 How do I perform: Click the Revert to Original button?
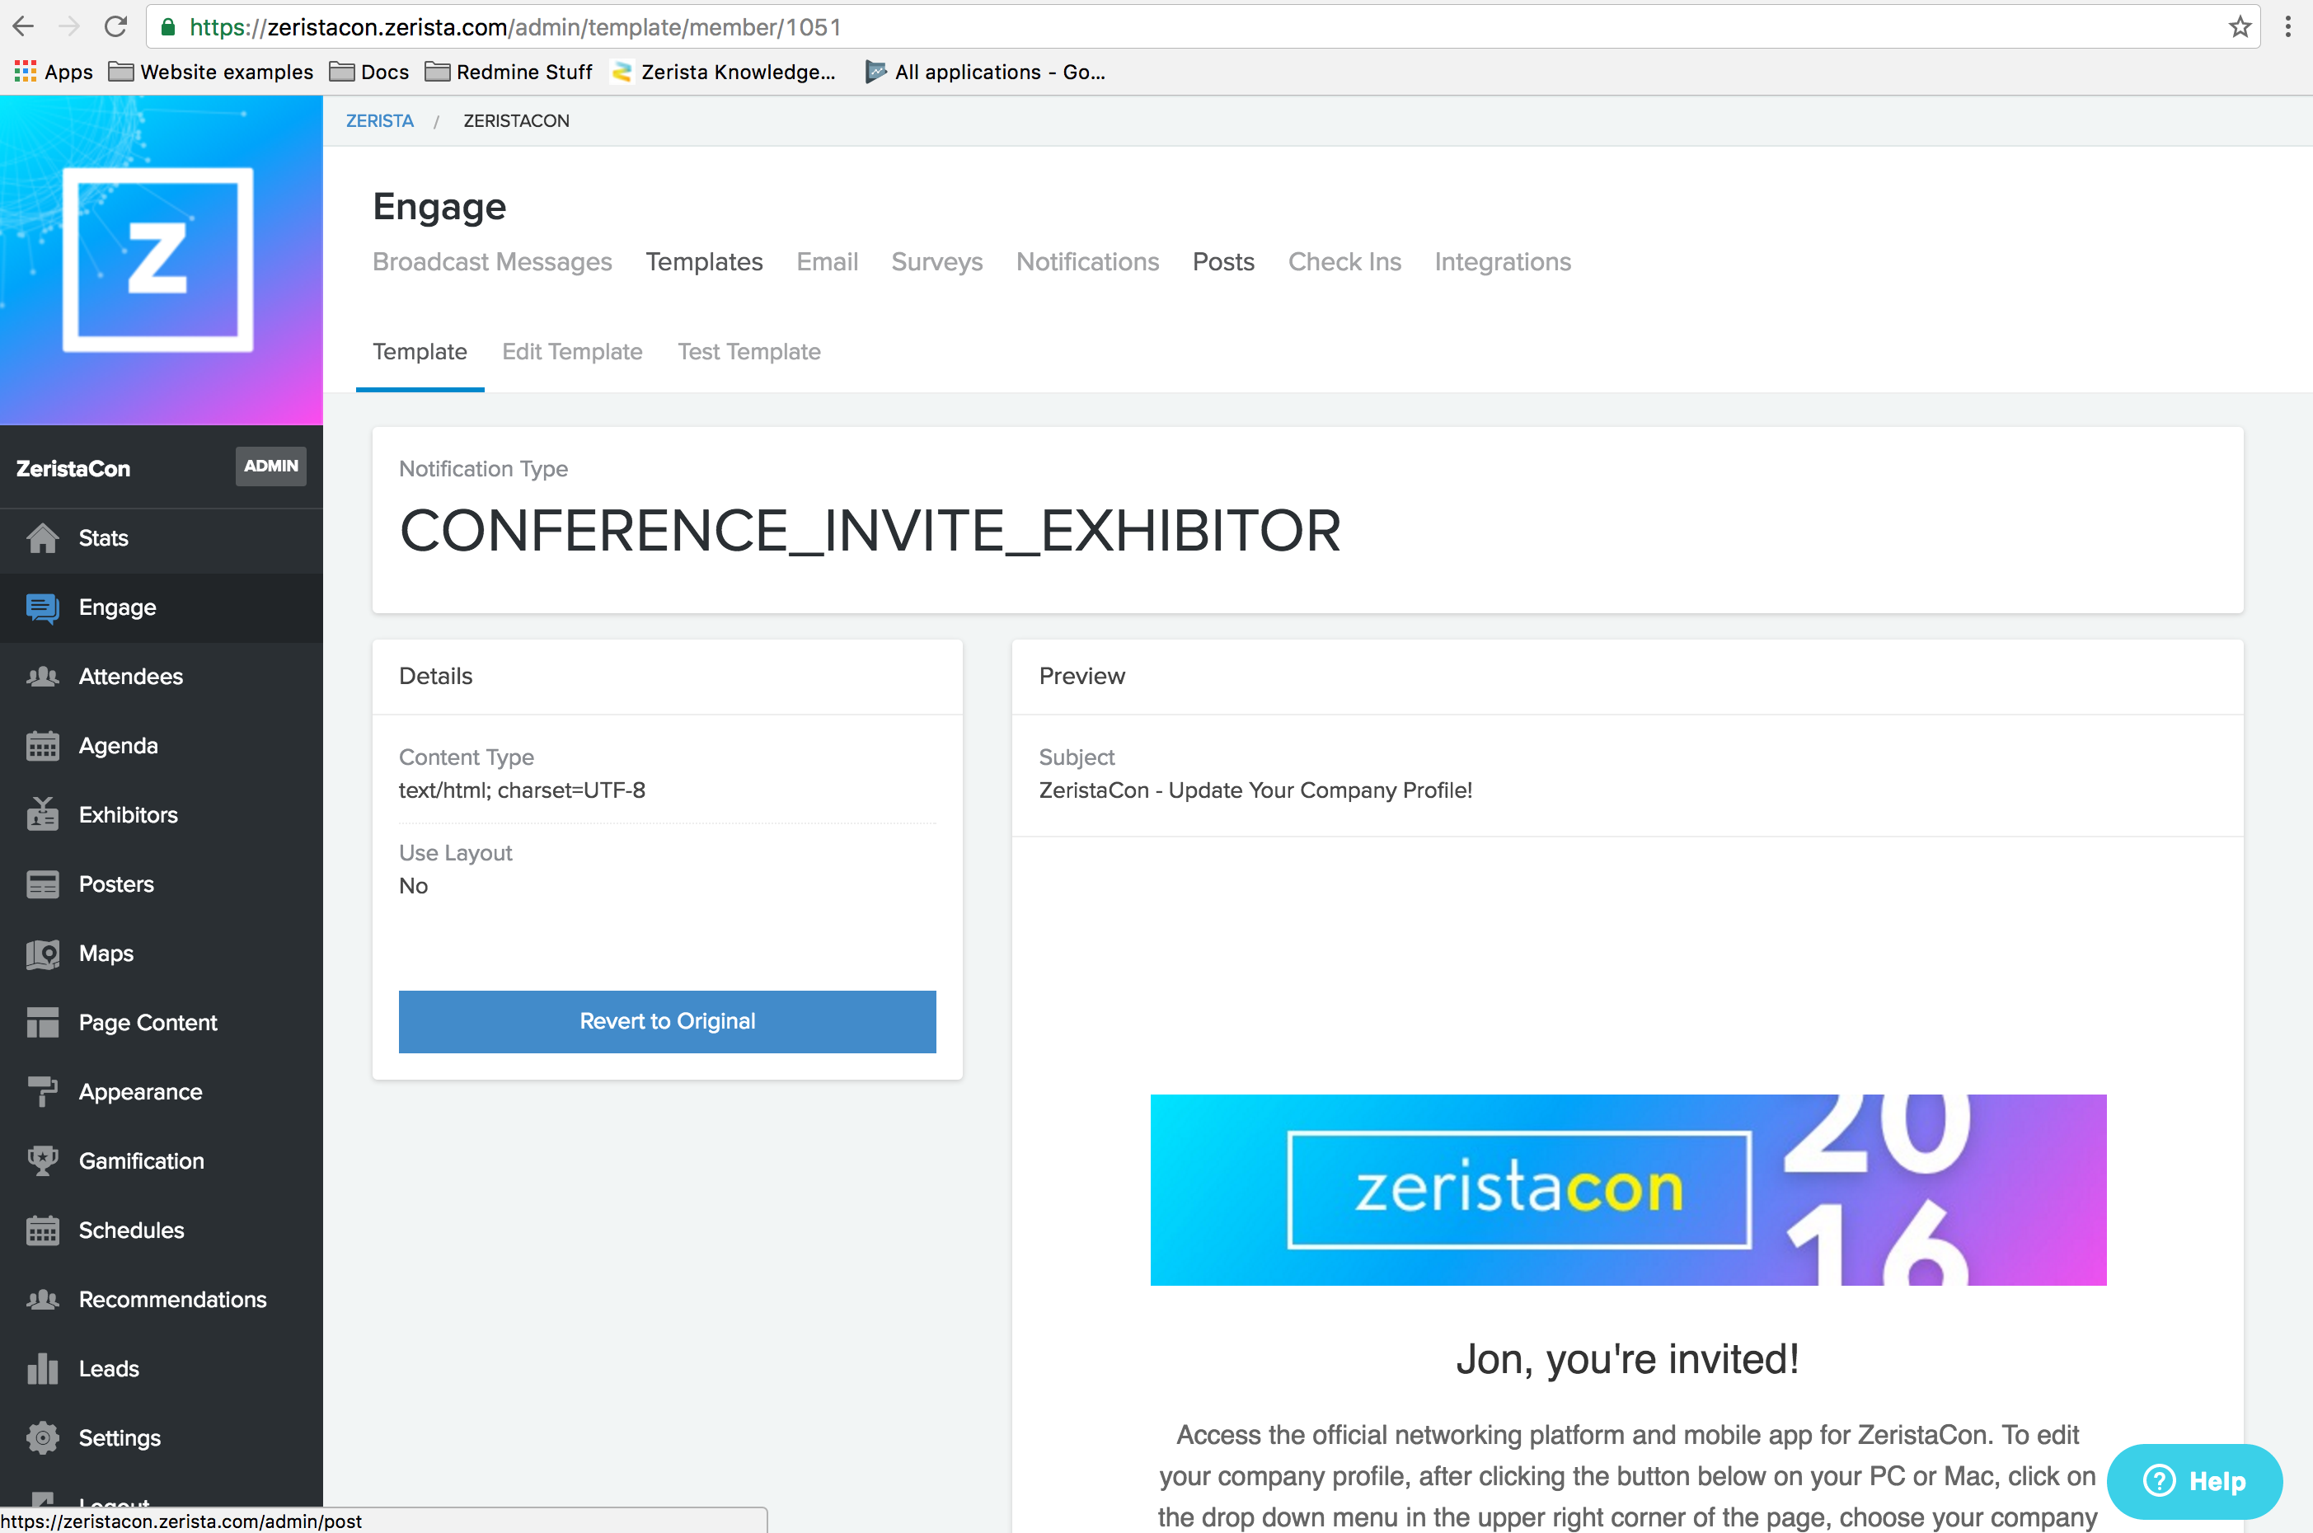pos(667,1020)
